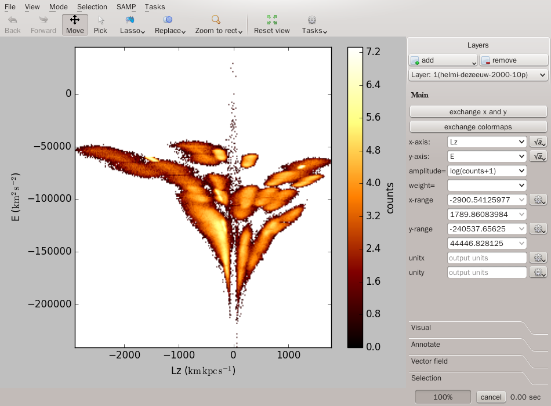Choose the Lasso selection tool
The width and height of the screenshot is (551, 406).
(132, 24)
